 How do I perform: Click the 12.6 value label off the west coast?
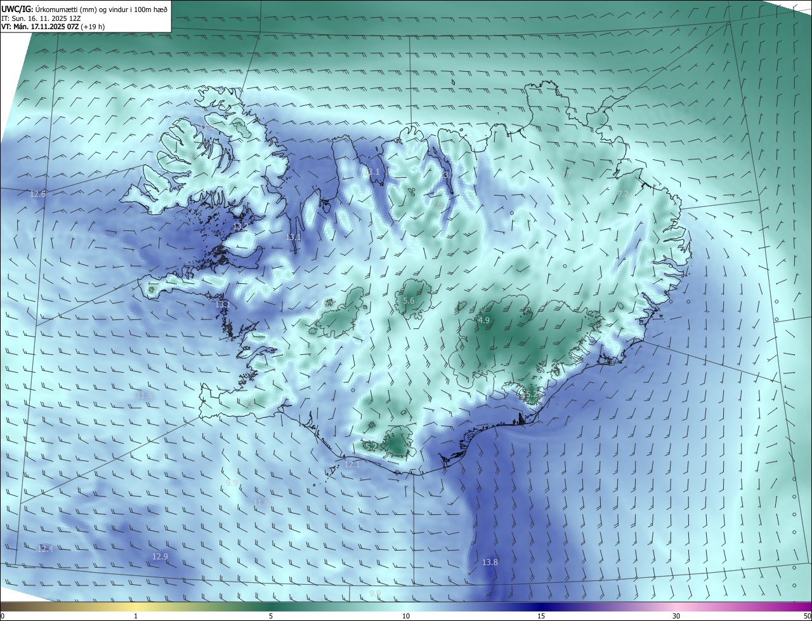(x=38, y=194)
